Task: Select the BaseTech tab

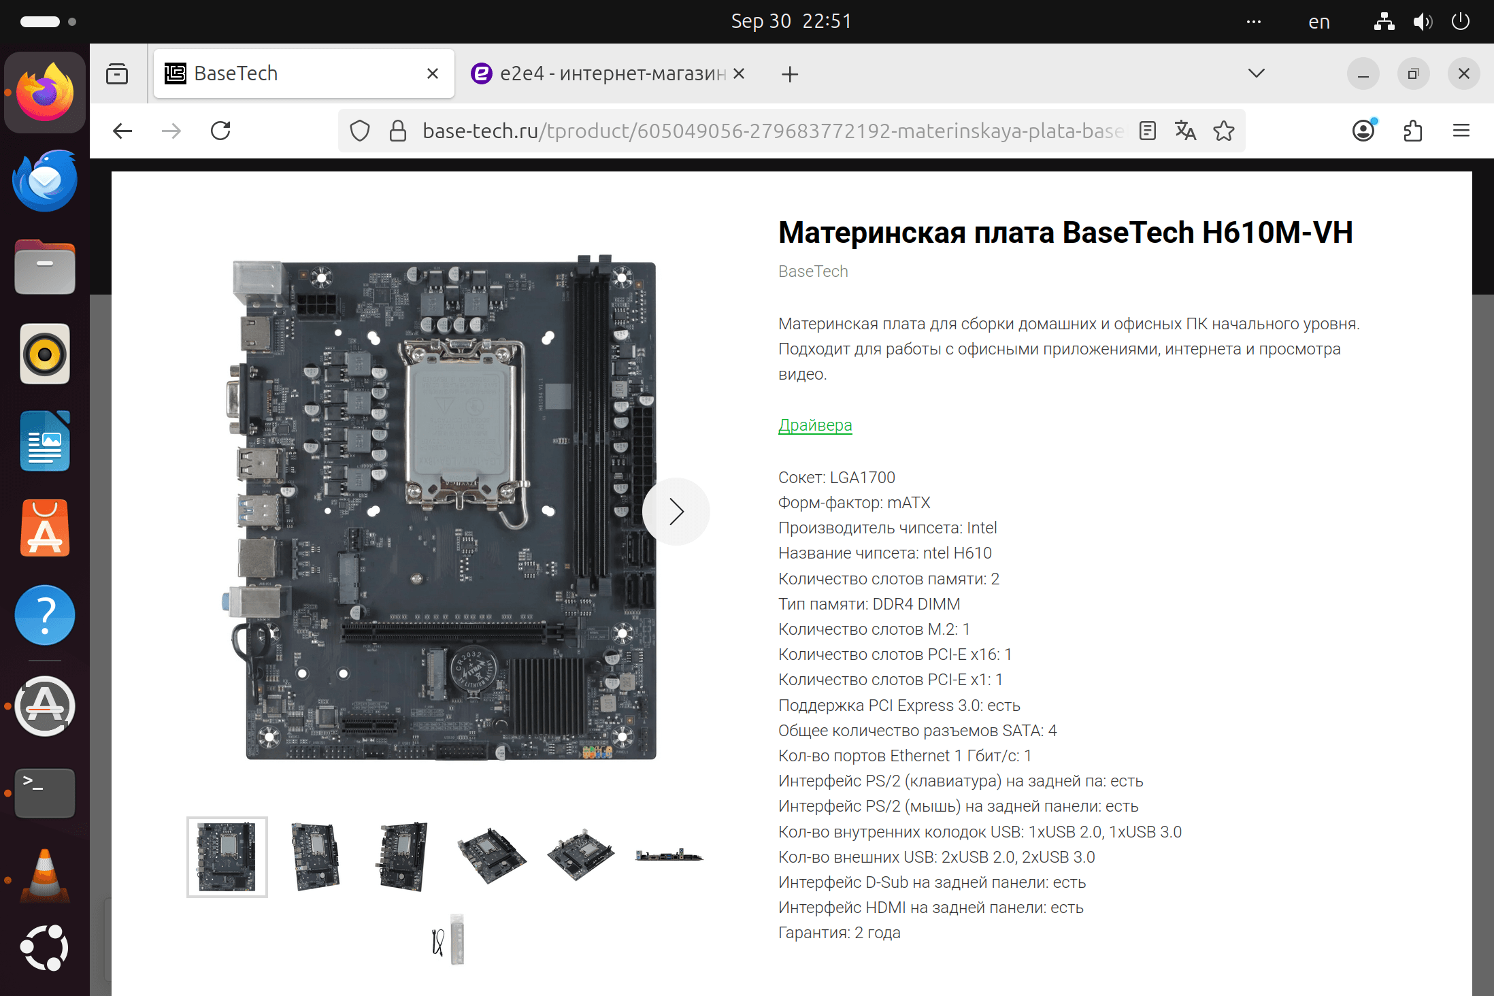Action: [286, 73]
